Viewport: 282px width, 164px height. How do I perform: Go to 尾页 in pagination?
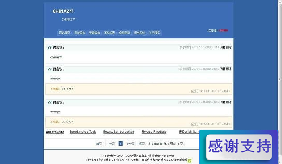coord(142,143)
